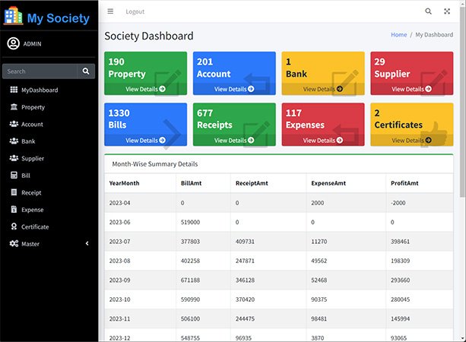The width and height of the screenshot is (466, 342).
Task: Click the Certificate ribbon icon in sidebar
Action: pyautogui.click(x=14, y=226)
